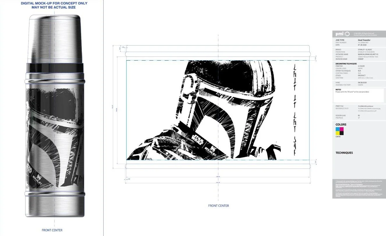
Task: Click the pmi logo in the spec panel
Action: coord(342,34)
